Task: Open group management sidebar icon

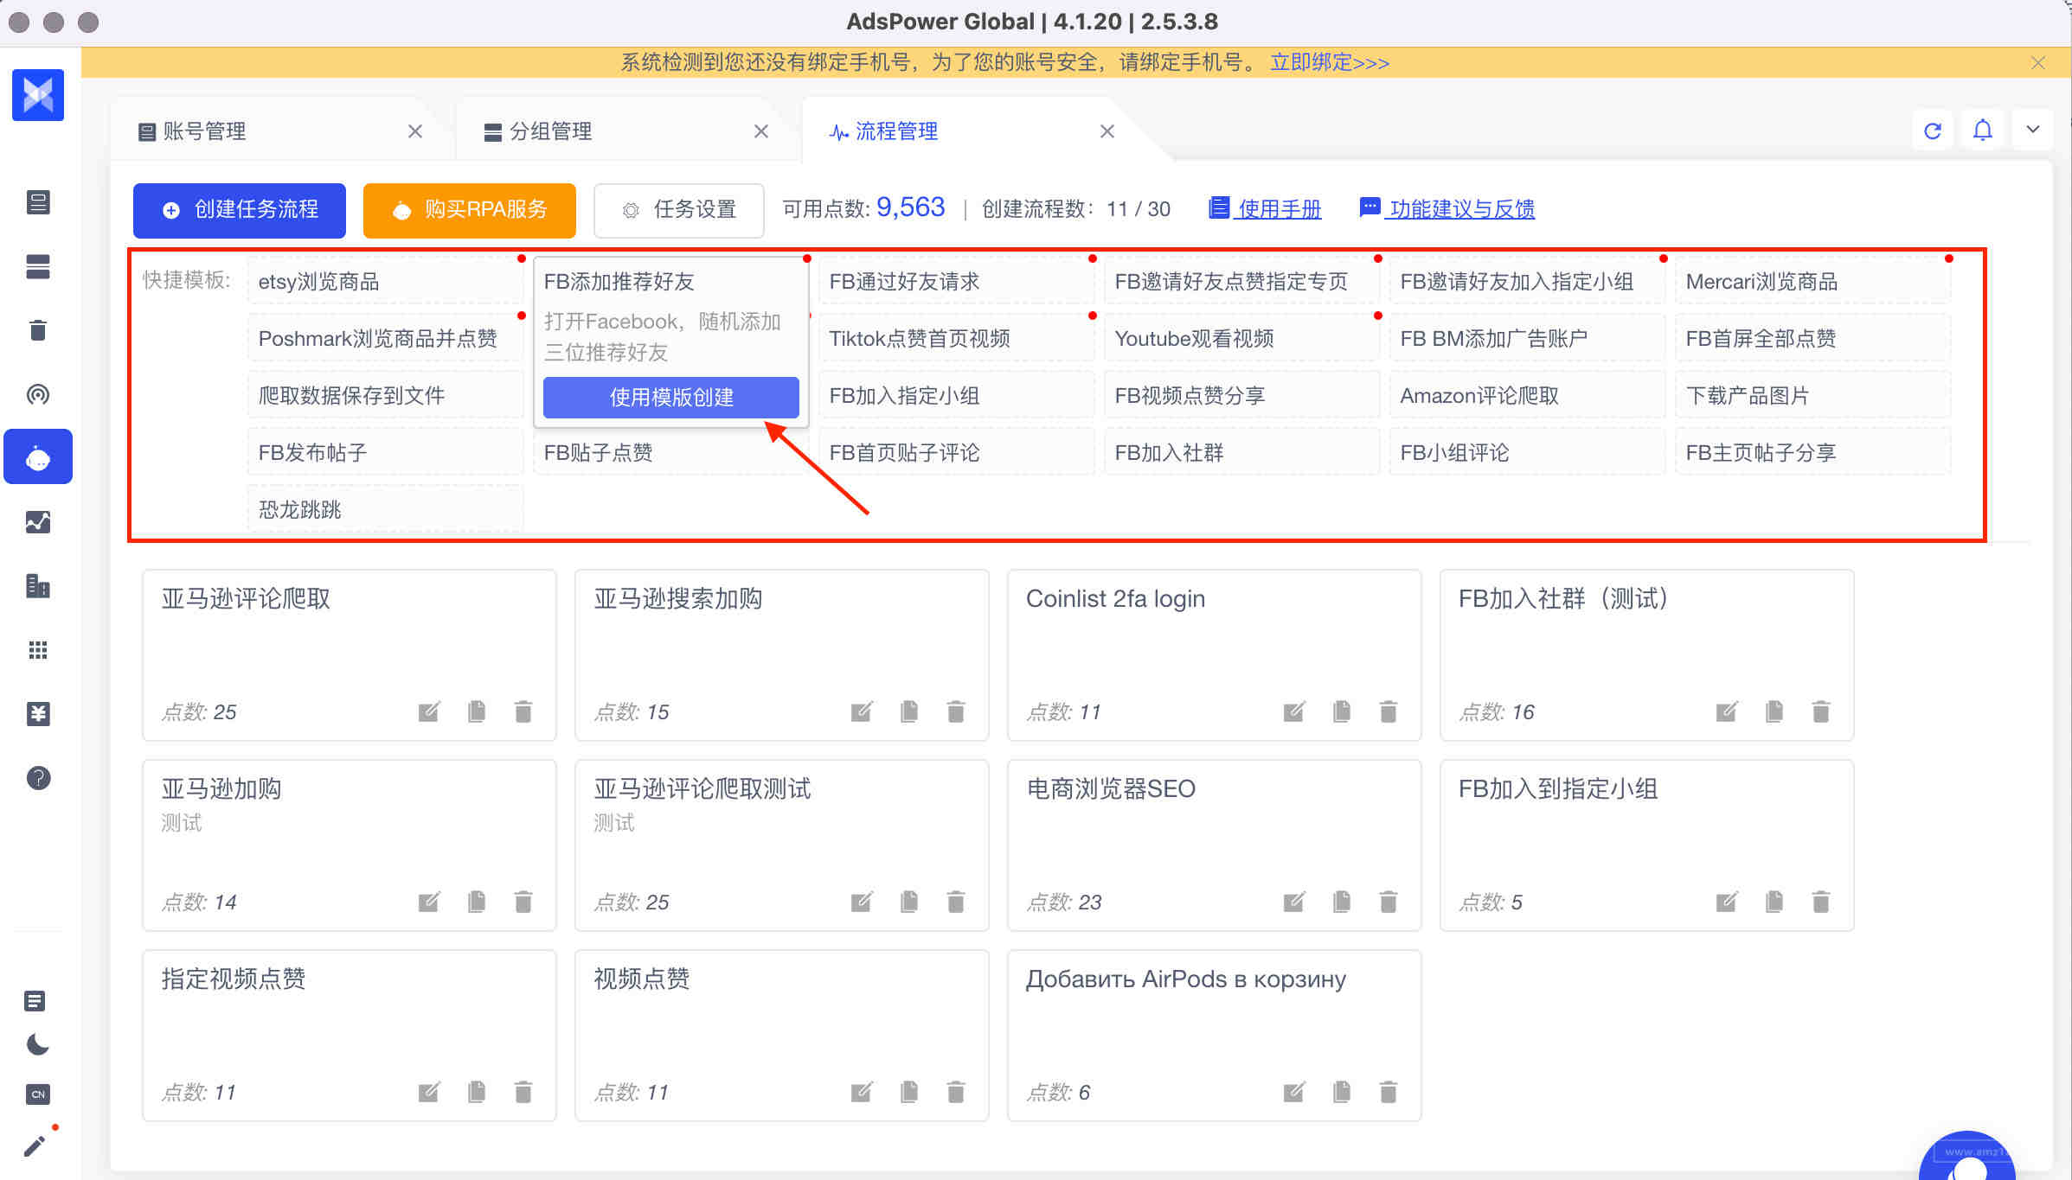Action: click(x=38, y=266)
